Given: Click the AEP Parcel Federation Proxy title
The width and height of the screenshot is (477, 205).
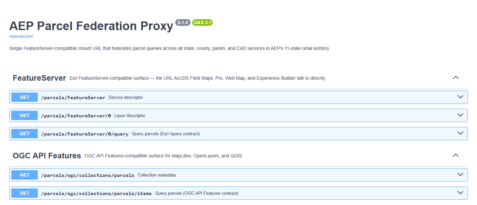Looking at the screenshot, I should (91, 26).
